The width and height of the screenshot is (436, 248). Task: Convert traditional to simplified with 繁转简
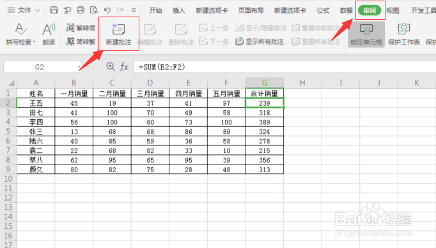[x=81, y=28]
